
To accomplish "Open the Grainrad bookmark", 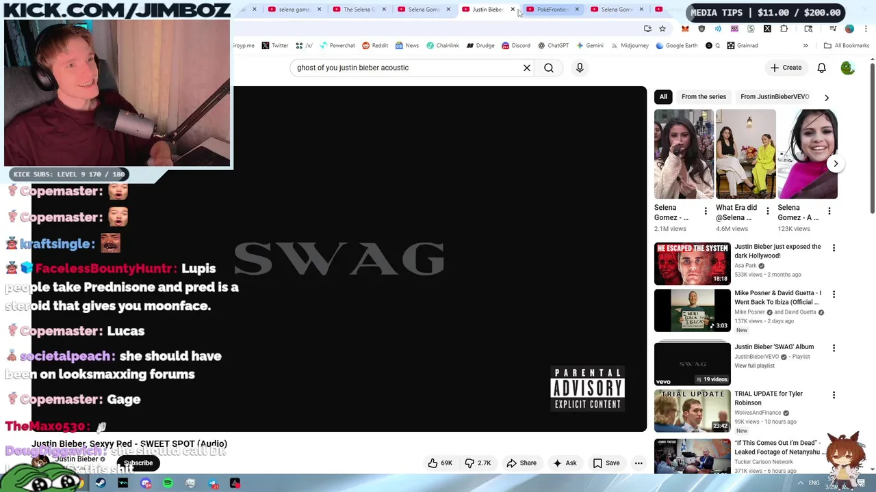I will [743, 46].
